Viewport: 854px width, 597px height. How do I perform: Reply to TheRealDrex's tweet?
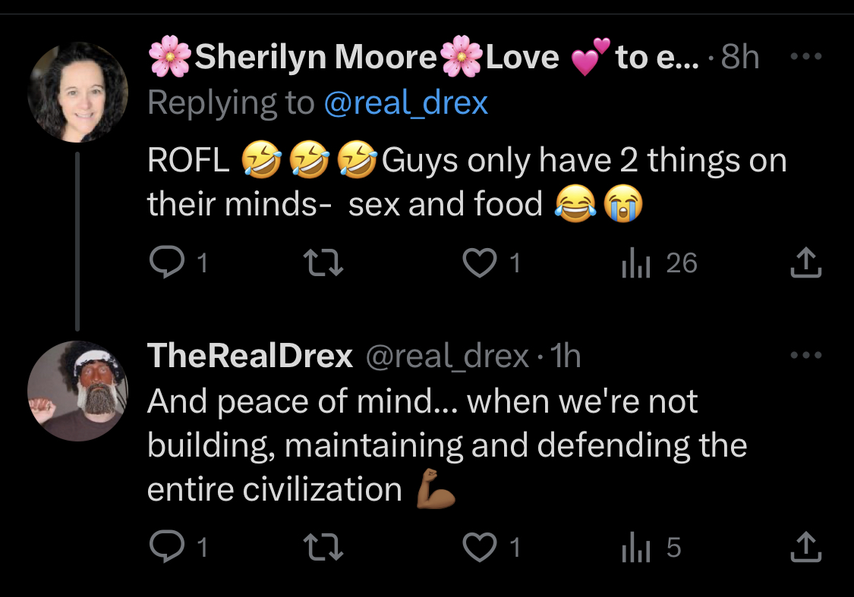(167, 546)
